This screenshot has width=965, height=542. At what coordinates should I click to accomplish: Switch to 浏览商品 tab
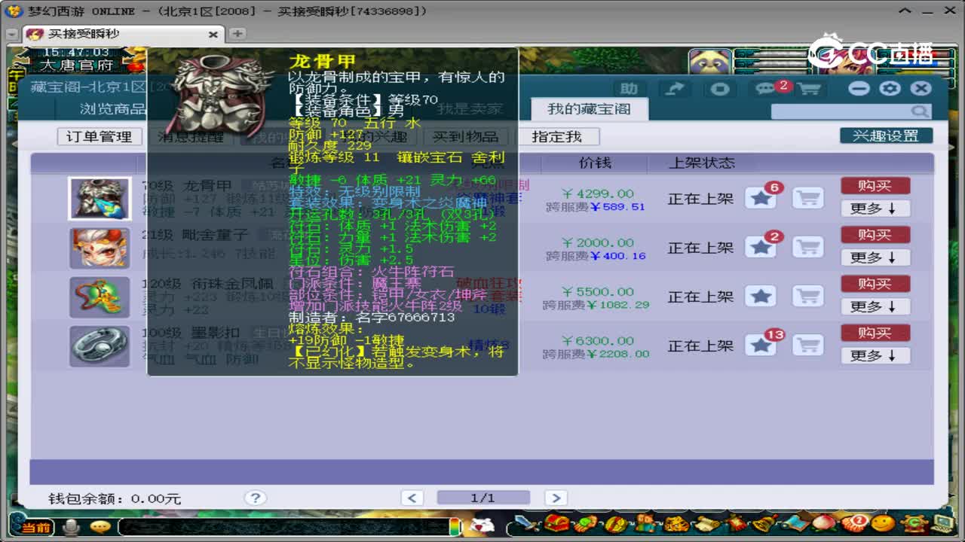(x=113, y=109)
